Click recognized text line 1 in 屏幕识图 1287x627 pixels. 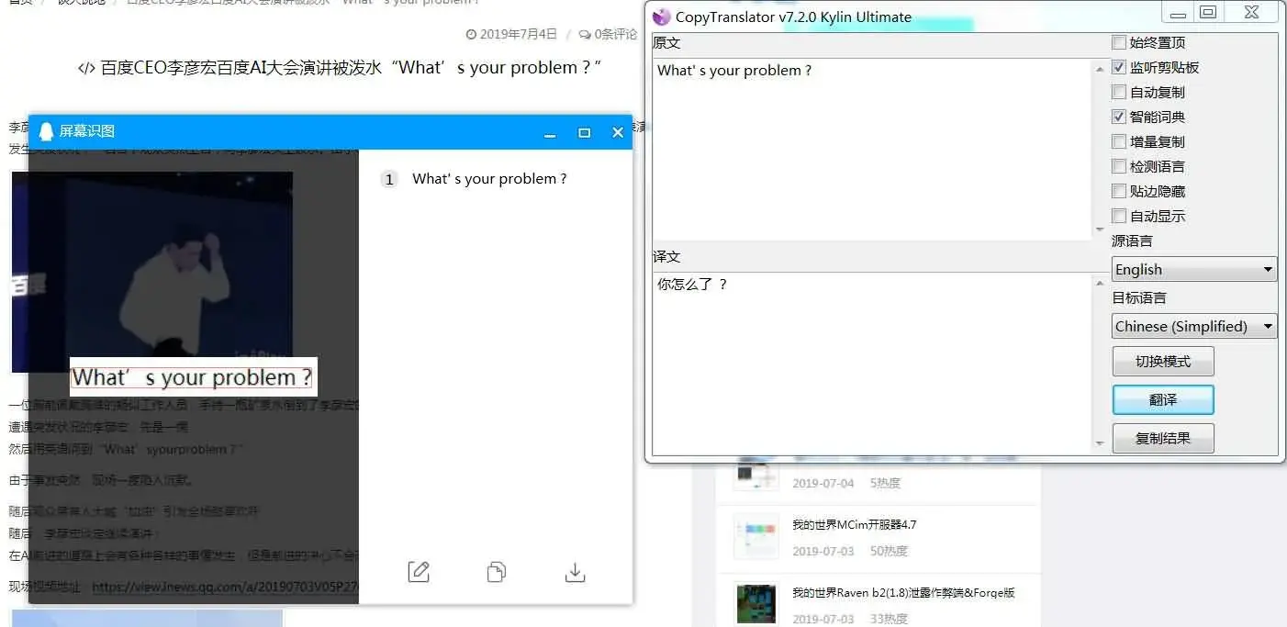pyautogui.click(x=489, y=179)
